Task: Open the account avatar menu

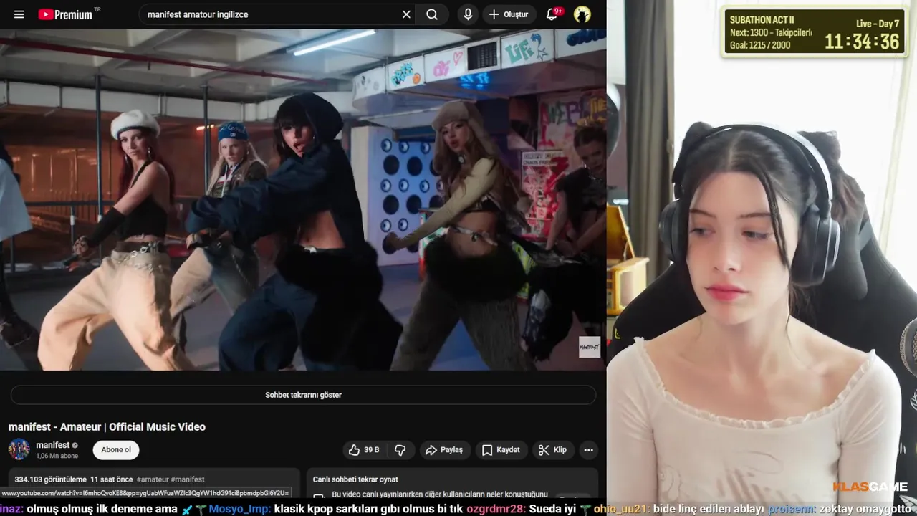Action: [x=582, y=14]
